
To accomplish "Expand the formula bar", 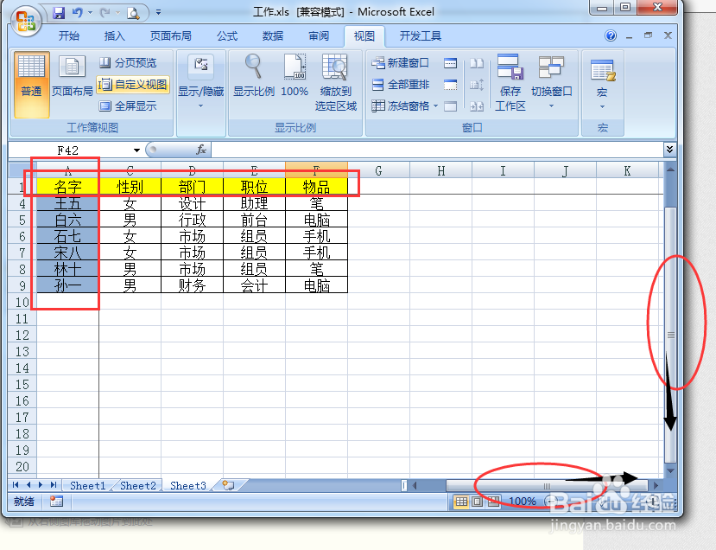I will (669, 150).
